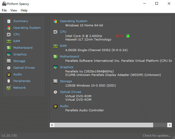Click the Storage drive icon in summary panel
The width and height of the screenshot is (175, 139).
(x=55, y=81)
